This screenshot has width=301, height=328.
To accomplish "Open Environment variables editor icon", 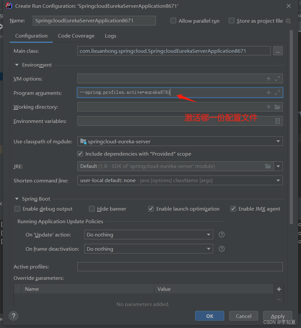I will (x=277, y=121).
